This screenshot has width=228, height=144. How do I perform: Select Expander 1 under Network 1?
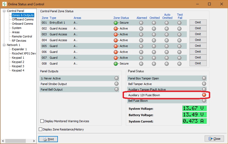point(19,49)
